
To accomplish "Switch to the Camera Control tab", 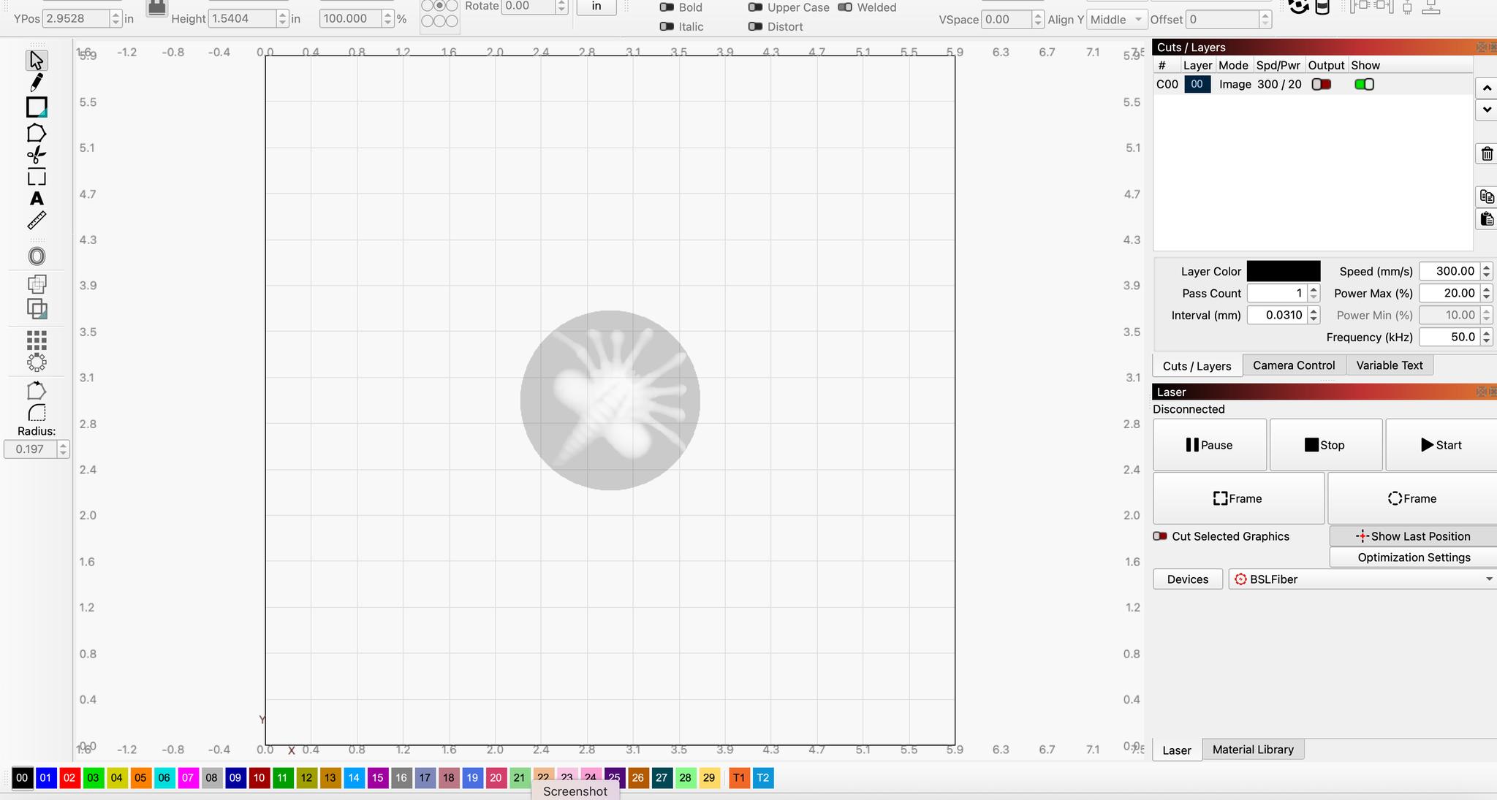I will 1294,365.
